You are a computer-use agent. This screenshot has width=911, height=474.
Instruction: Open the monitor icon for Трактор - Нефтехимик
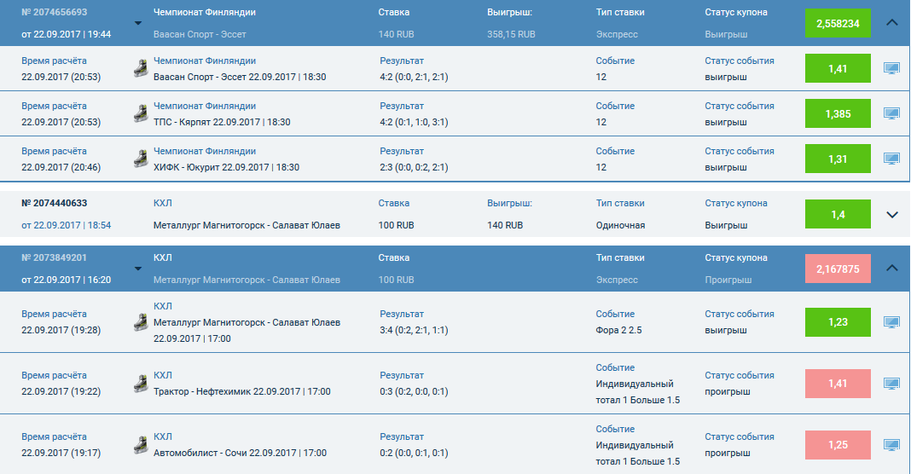(891, 384)
